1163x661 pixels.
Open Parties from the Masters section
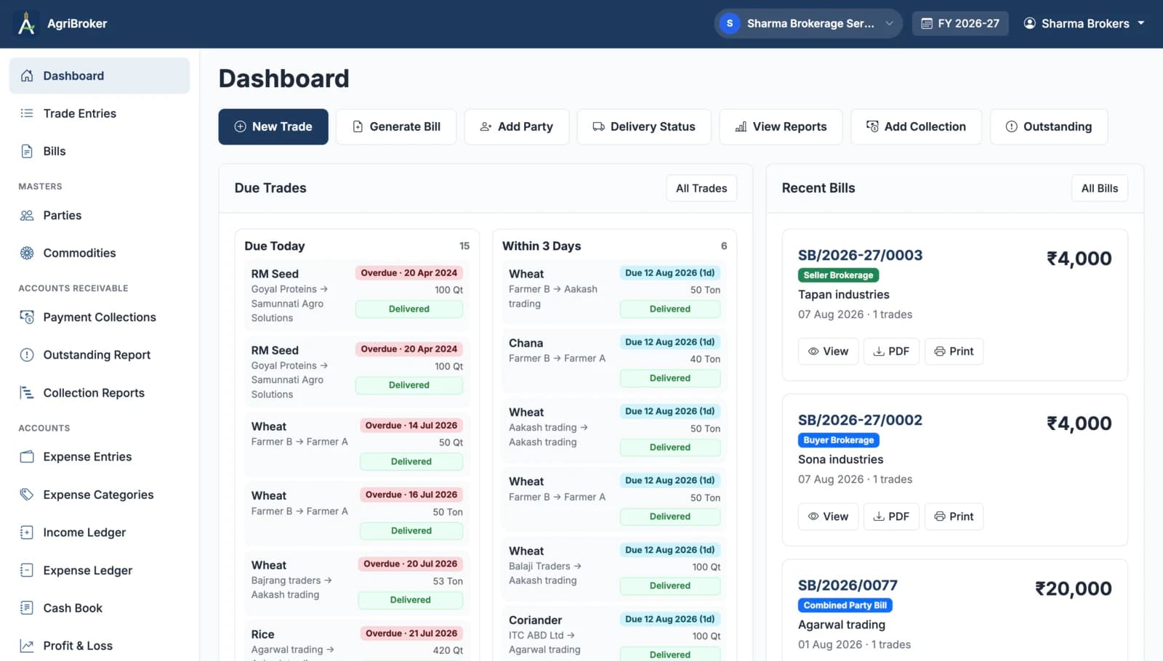(100, 215)
